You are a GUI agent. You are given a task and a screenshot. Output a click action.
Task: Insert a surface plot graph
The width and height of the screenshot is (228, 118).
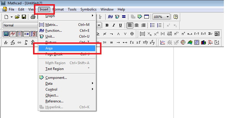tap(190, 43)
